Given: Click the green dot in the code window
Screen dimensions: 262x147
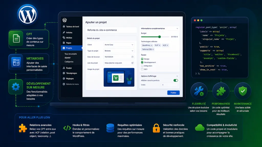Looking at the screenshot, I should click(x=202, y=20).
